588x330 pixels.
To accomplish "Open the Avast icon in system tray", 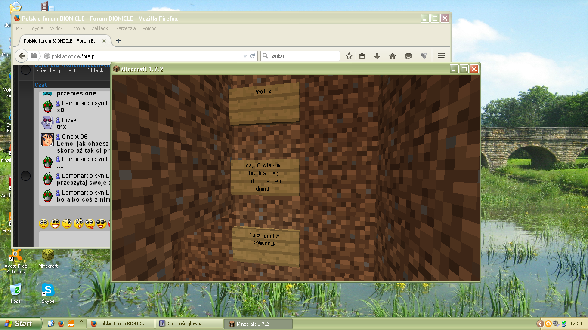I will pyautogui.click(x=548, y=324).
